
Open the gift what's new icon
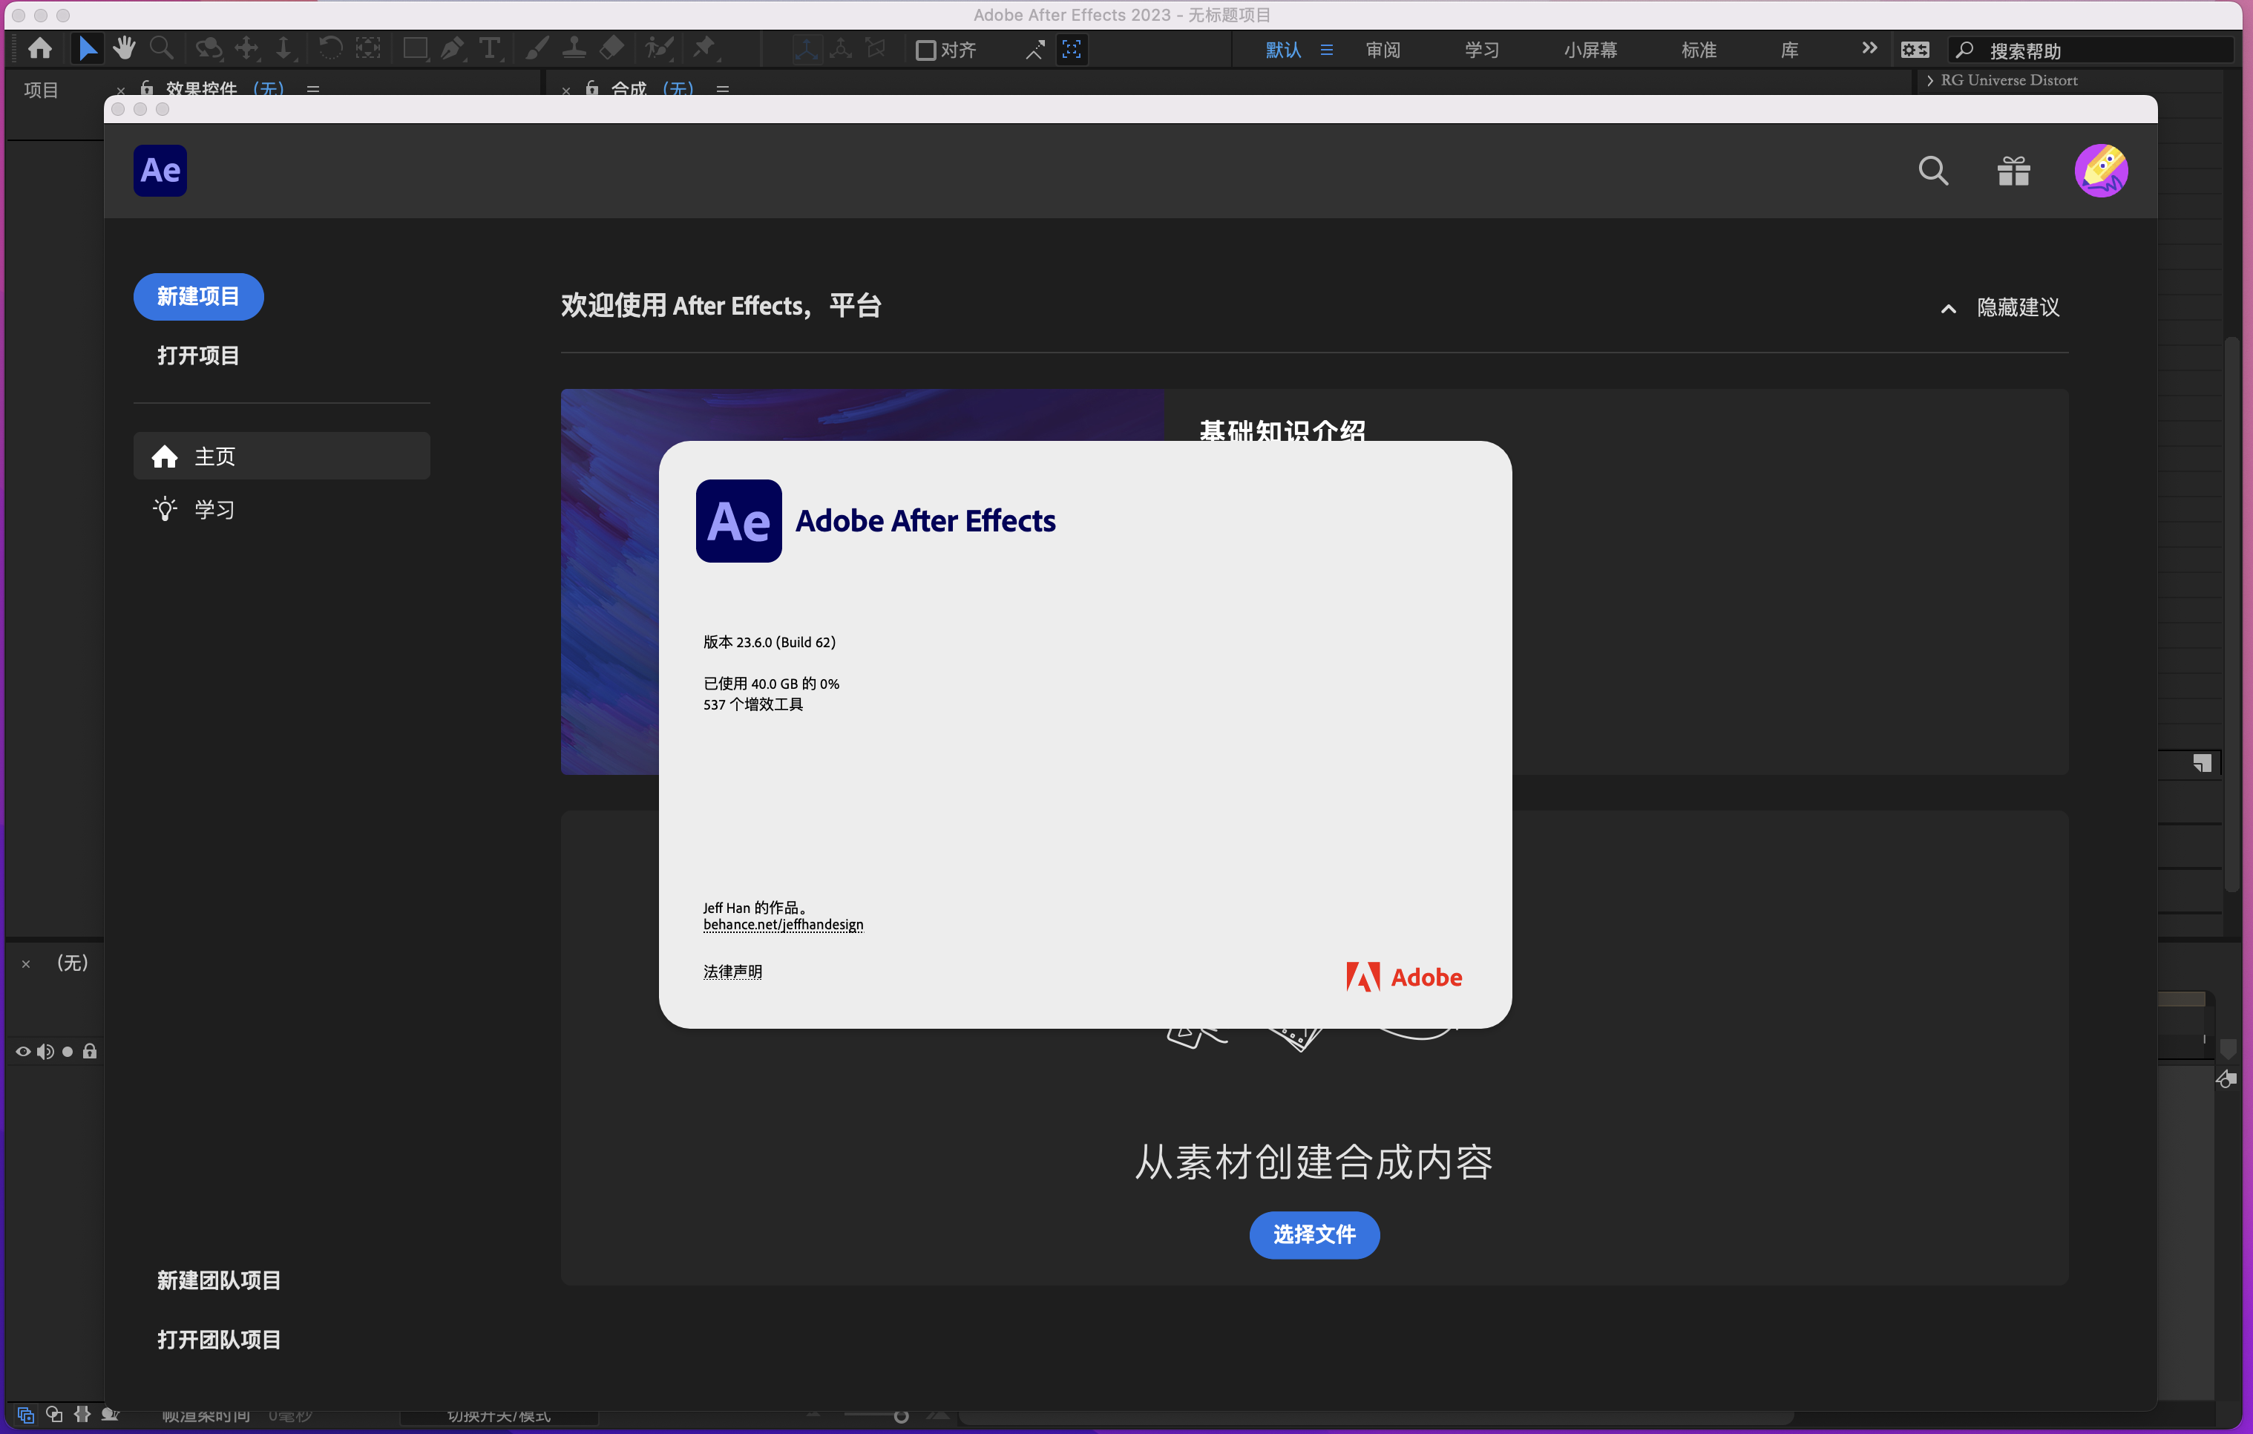pos(2013,171)
